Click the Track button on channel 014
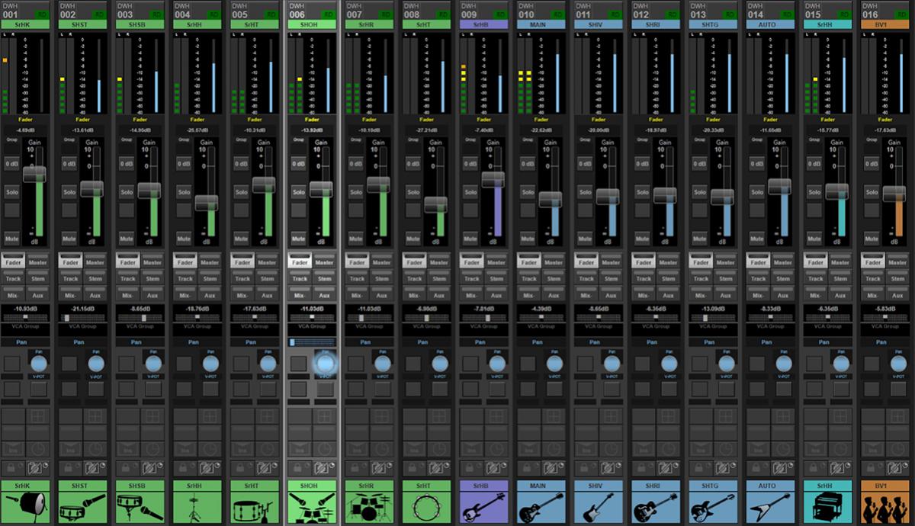The image size is (915, 526). (x=758, y=278)
